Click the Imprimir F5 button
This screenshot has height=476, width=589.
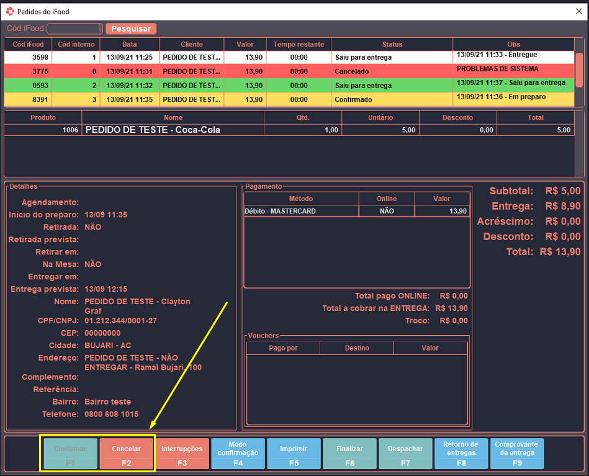pos(294,454)
